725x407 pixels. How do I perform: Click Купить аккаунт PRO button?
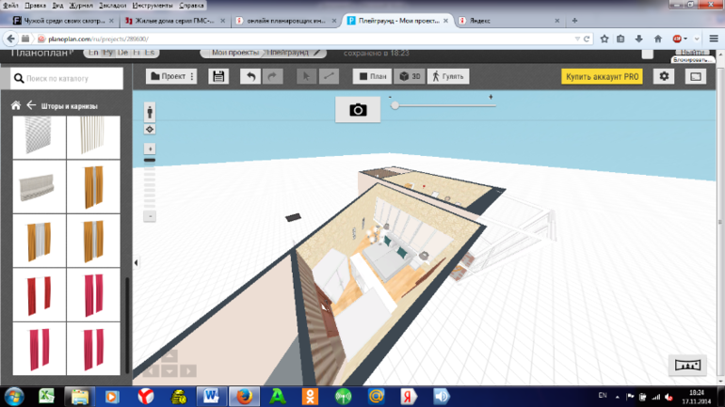click(602, 76)
